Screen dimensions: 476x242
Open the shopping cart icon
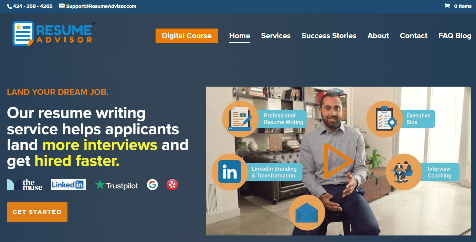[447, 6]
